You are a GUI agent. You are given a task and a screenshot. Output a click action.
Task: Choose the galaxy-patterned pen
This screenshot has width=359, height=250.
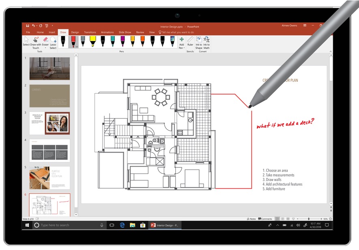coord(172,41)
